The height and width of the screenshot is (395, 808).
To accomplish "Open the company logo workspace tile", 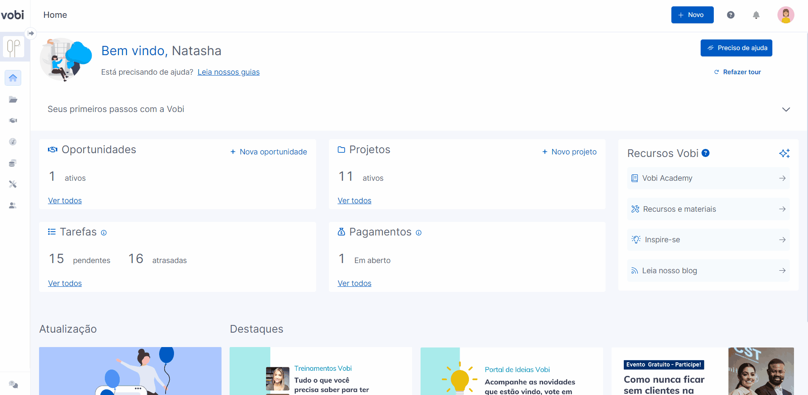I will pyautogui.click(x=14, y=47).
